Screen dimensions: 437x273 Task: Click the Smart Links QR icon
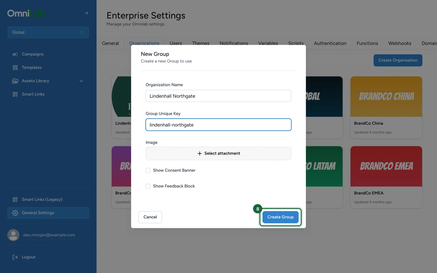pyautogui.click(x=15, y=94)
